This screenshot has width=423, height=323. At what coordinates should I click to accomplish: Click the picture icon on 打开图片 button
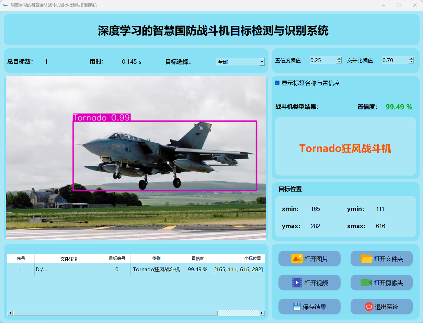[x=297, y=259]
